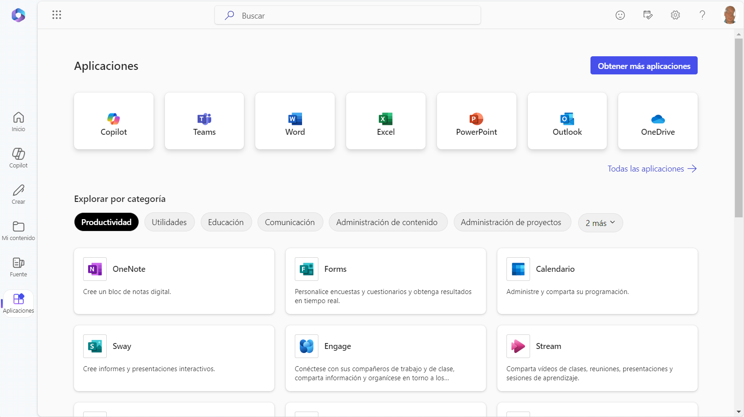The width and height of the screenshot is (744, 417).
Task: Open the app launcher grid icon
Action: click(57, 15)
